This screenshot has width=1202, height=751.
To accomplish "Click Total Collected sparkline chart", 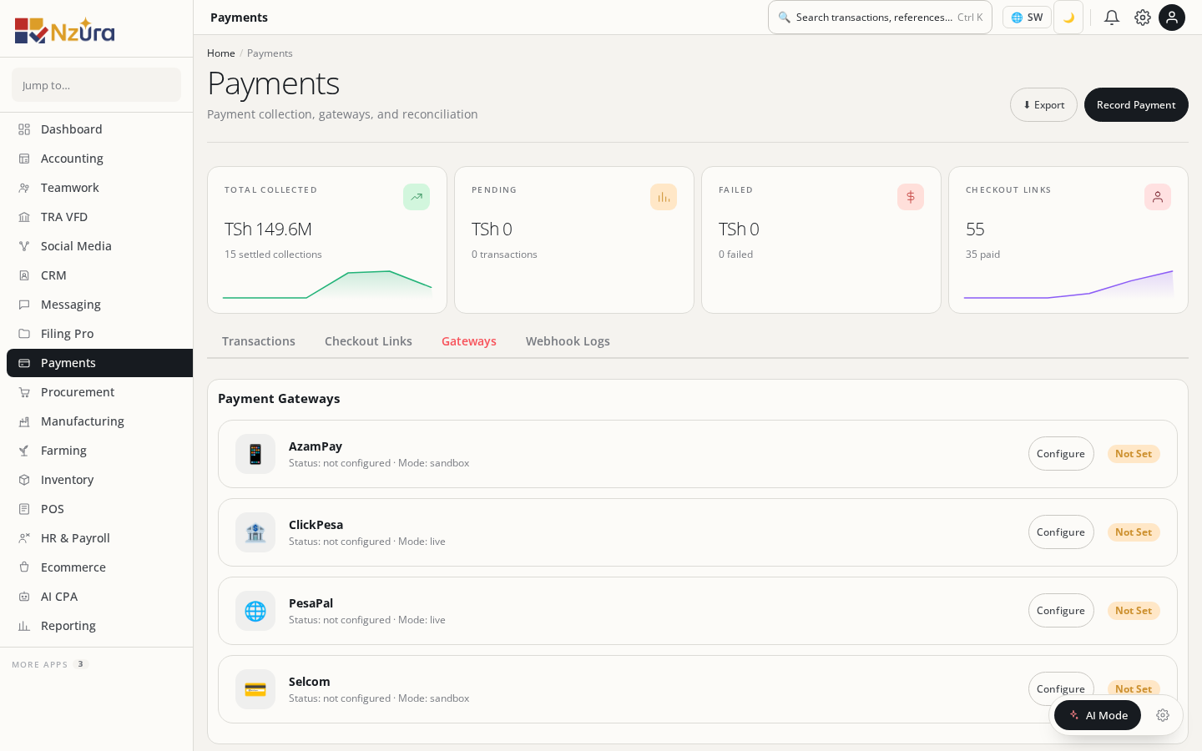I will pyautogui.click(x=327, y=285).
